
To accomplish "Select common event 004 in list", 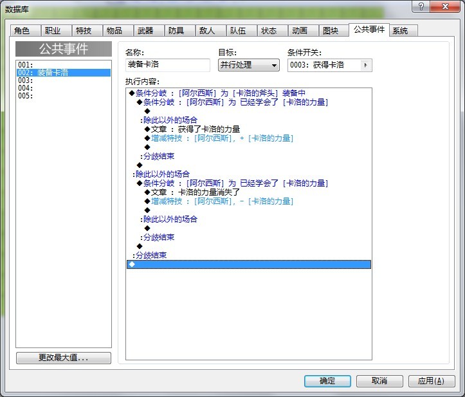I will 64,88.
